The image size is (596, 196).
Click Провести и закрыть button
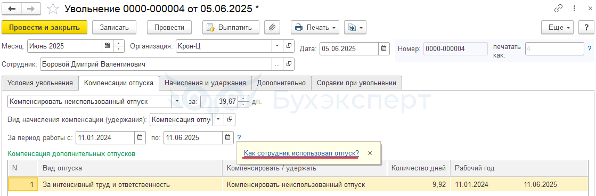(44, 27)
